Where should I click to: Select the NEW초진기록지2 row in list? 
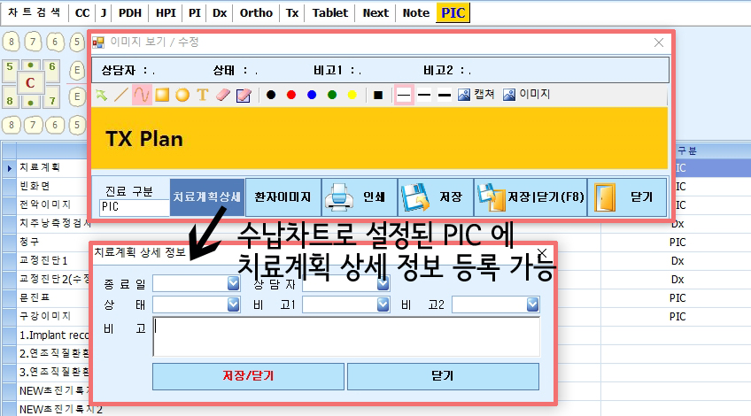click(60, 410)
